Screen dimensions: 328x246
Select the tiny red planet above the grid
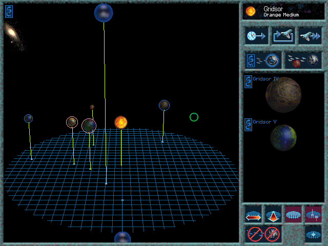[x=92, y=107]
